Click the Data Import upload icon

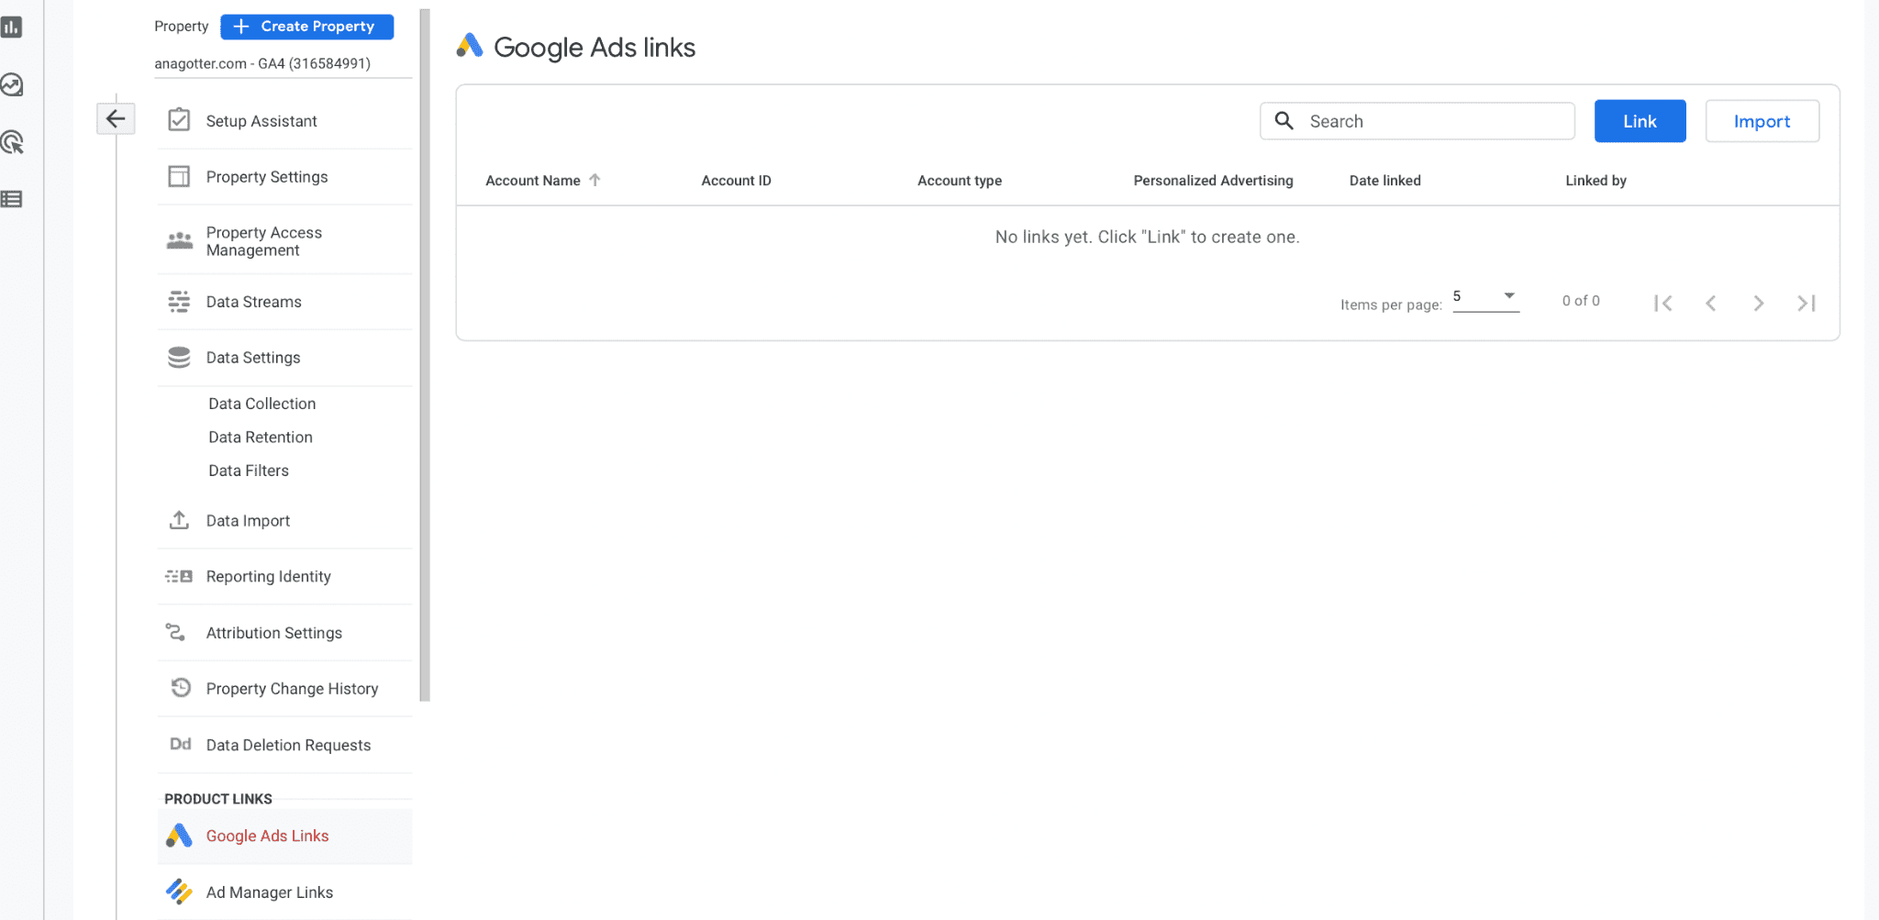pyautogui.click(x=179, y=520)
